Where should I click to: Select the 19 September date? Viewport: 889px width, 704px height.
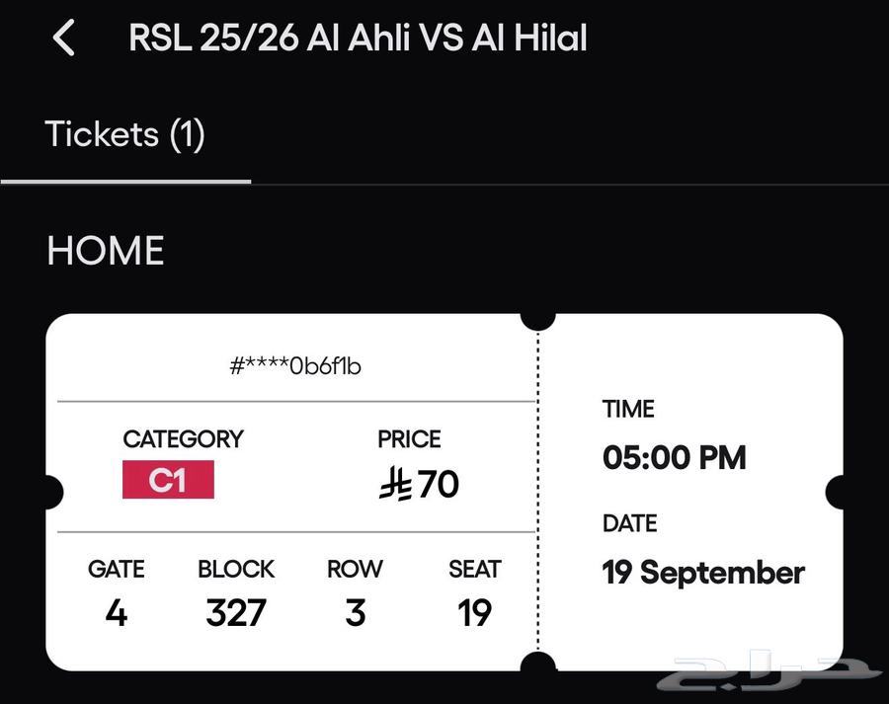703,572
